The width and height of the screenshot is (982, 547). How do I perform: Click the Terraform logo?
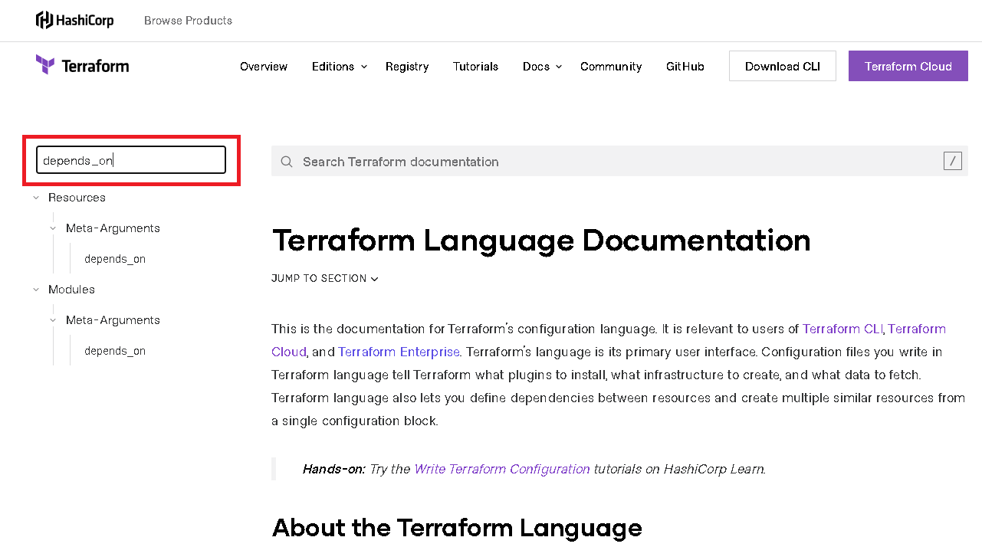tap(82, 65)
